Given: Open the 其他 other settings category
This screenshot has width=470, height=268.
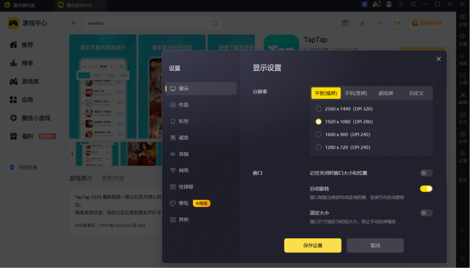Looking at the screenshot, I should click(x=201, y=220).
